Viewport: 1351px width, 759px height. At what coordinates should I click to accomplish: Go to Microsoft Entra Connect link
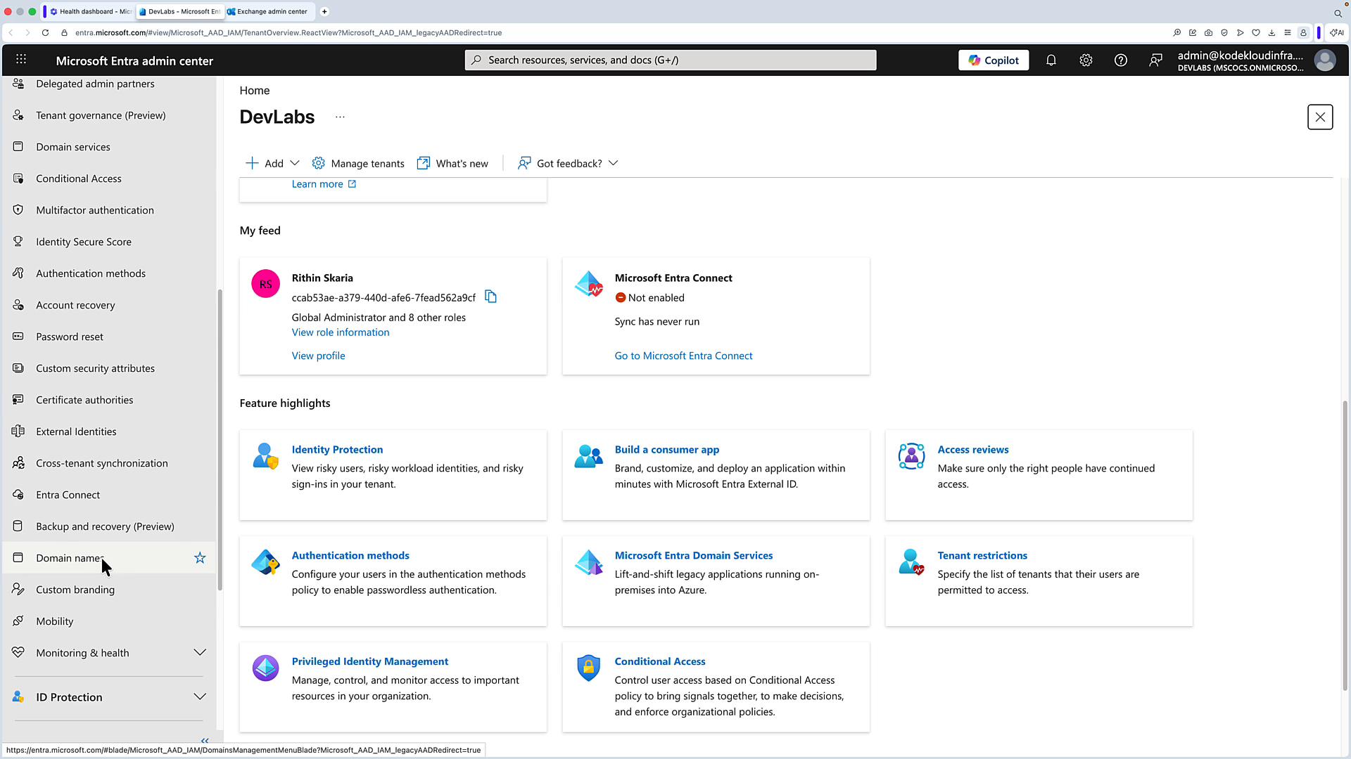pyautogui.click(x=683, y=356)
